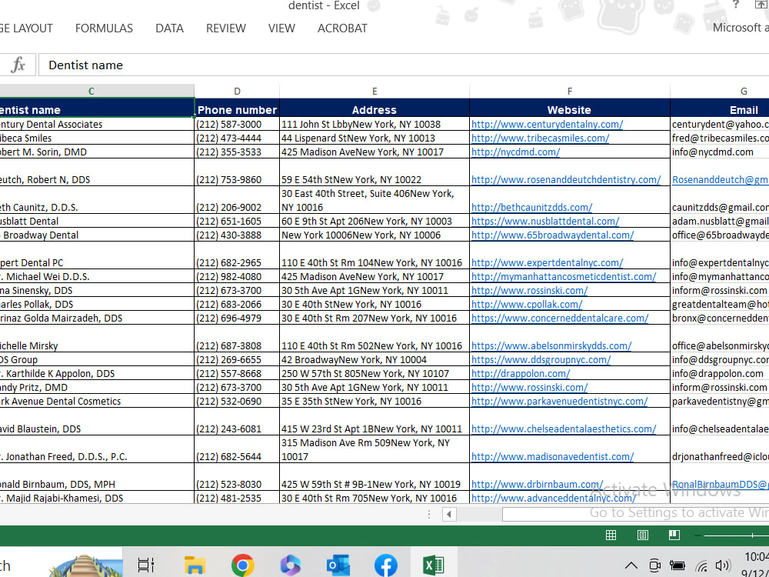Switch to Page Break Preview in status bar
This screenshot has height=577, width=769.
pyautogui.click(x=674, y=535)
